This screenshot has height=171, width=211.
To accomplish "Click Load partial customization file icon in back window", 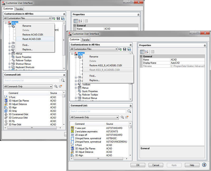I will 54,18.
